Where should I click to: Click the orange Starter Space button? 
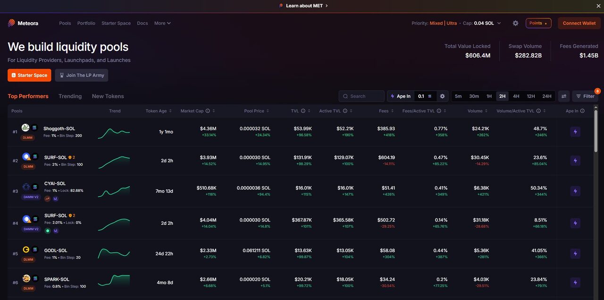[x=29, y=75]
